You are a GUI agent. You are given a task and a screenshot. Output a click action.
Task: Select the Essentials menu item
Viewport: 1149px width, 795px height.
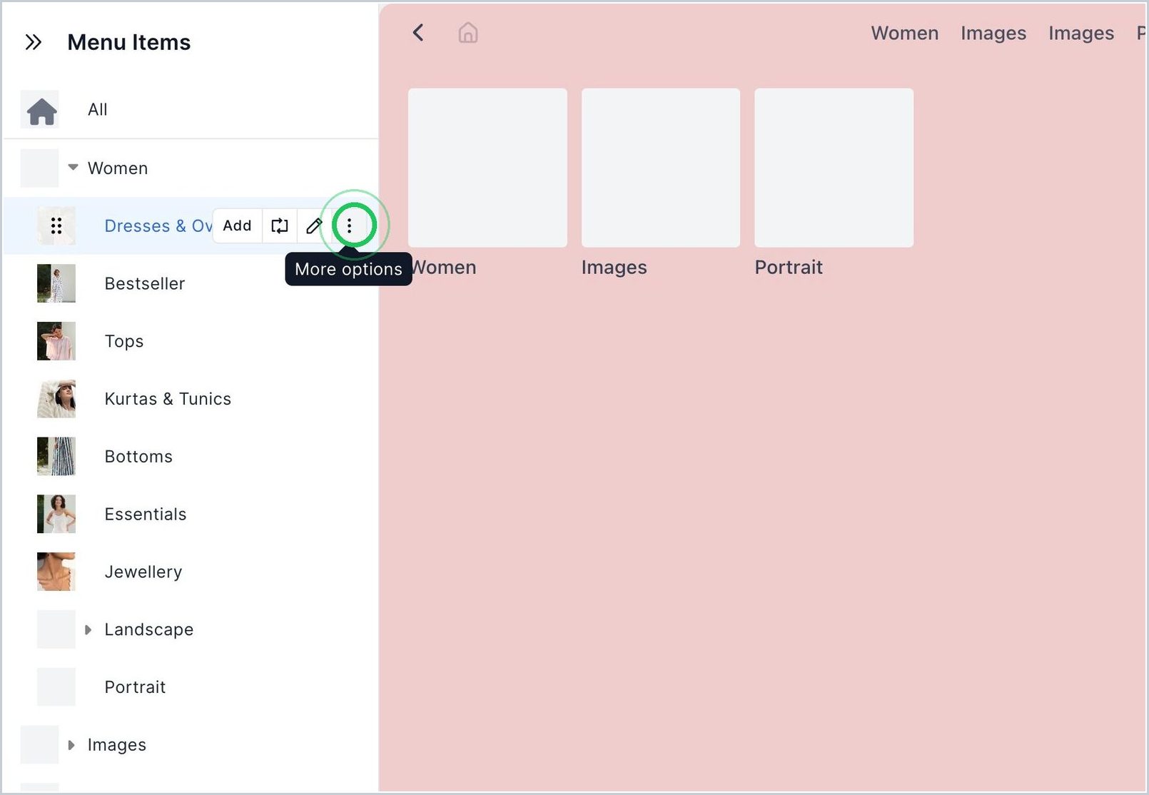click(x=191, y=515)
